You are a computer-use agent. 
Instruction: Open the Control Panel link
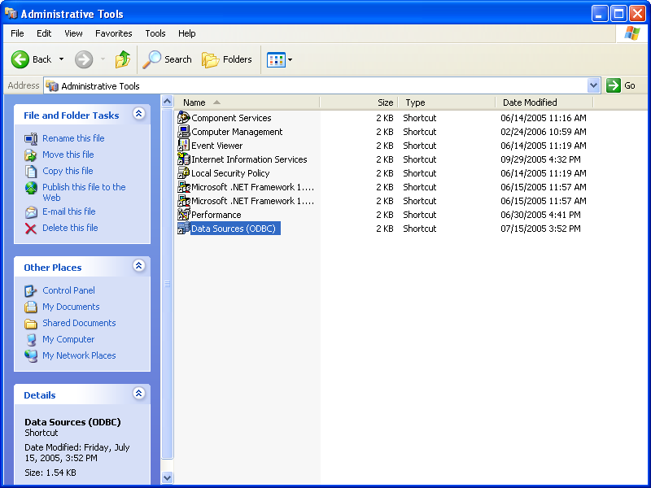tap(68, 290)
